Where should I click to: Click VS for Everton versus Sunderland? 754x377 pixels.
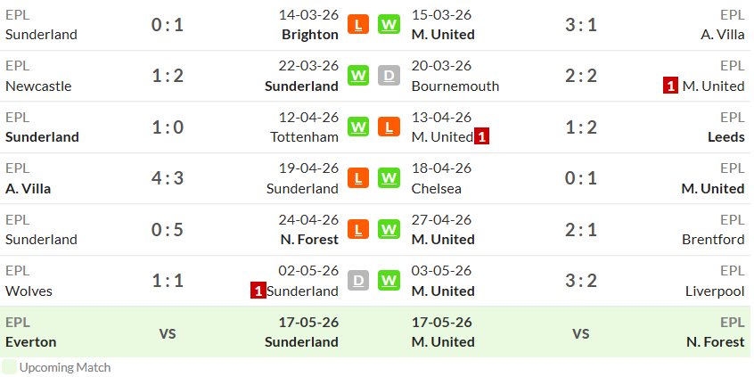[x=168, y=333]
